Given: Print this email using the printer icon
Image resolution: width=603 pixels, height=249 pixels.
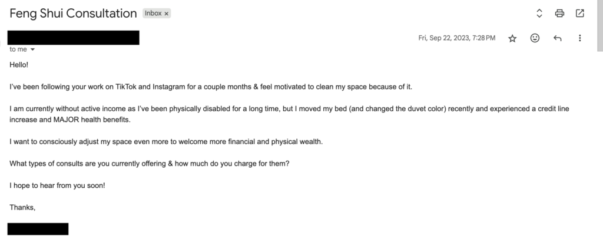Looking at the screenshot, I should [559, 14].
